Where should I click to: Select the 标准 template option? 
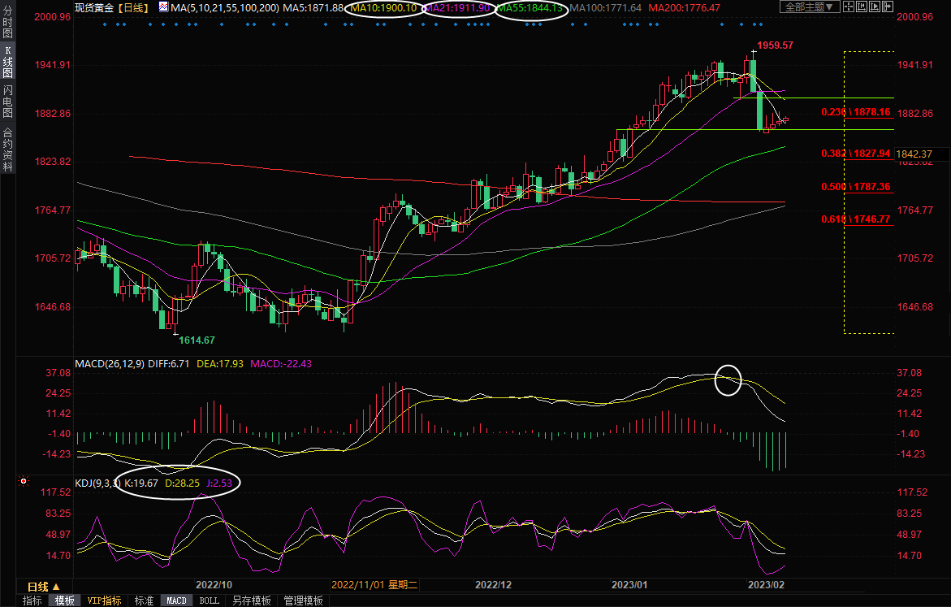(144, 600)
